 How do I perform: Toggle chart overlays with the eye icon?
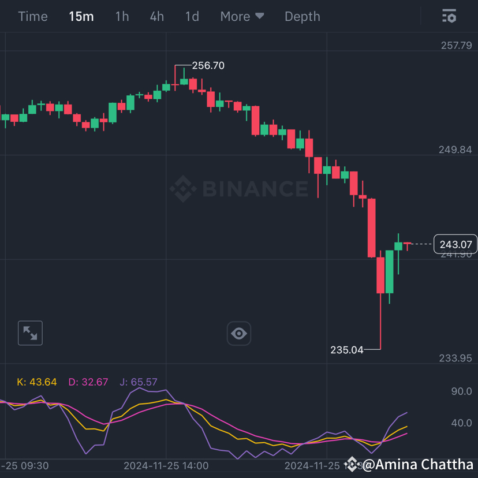239,333
